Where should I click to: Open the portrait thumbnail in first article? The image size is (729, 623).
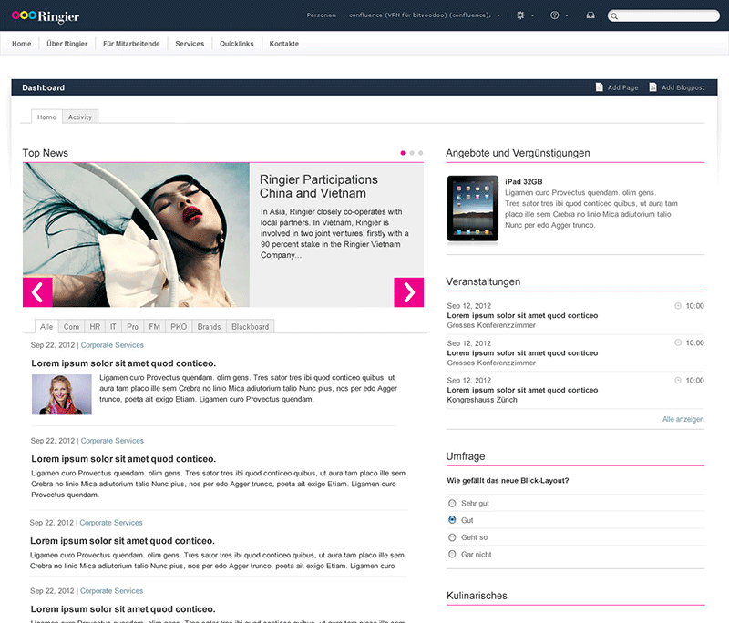click(x=62, y=394)
